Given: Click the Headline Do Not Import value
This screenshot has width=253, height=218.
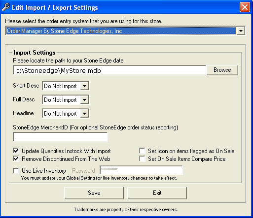Looking at the screenshot, I should 61,114.
